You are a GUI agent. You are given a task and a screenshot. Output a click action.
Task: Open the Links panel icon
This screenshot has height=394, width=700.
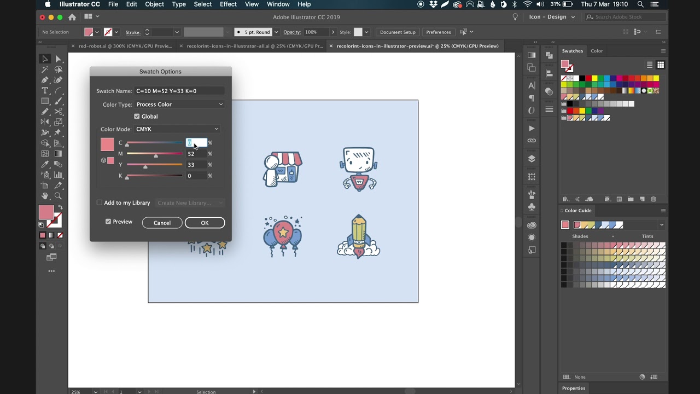pyautogui.click(x=532, y=141)
